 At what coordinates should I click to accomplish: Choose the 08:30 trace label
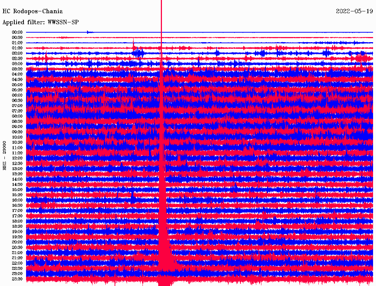point(17,121)
